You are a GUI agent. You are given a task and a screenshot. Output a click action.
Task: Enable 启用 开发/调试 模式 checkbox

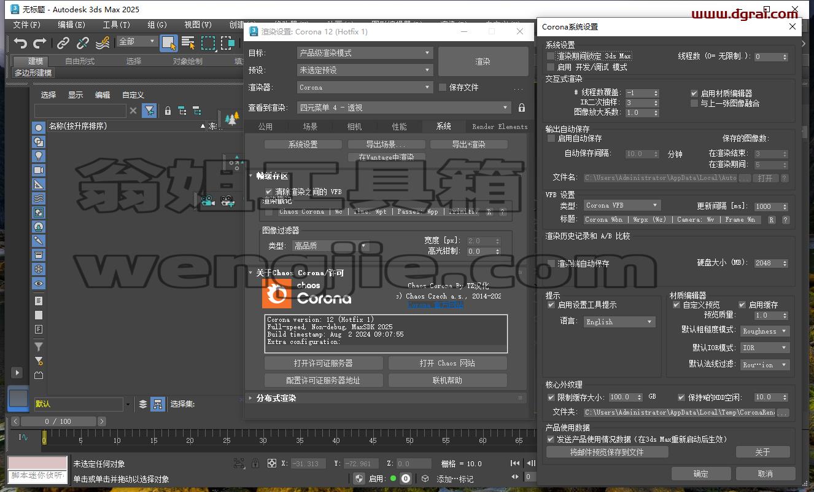click(x=551, y=67)
